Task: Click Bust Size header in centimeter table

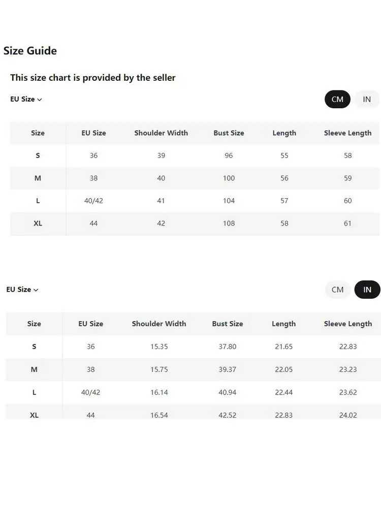Action: tap(229, 133)
